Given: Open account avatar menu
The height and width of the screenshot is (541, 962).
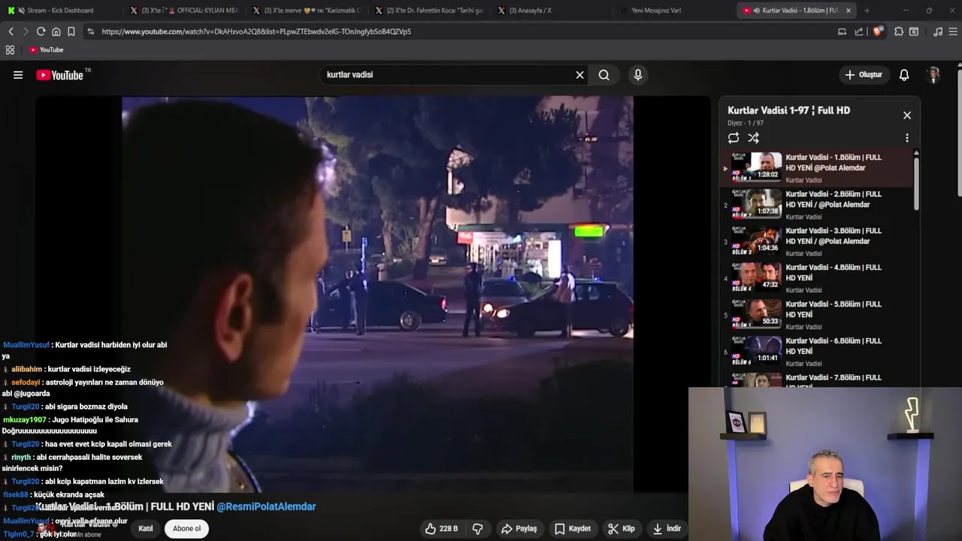Looking at the screenshot, I should point(933,75).
